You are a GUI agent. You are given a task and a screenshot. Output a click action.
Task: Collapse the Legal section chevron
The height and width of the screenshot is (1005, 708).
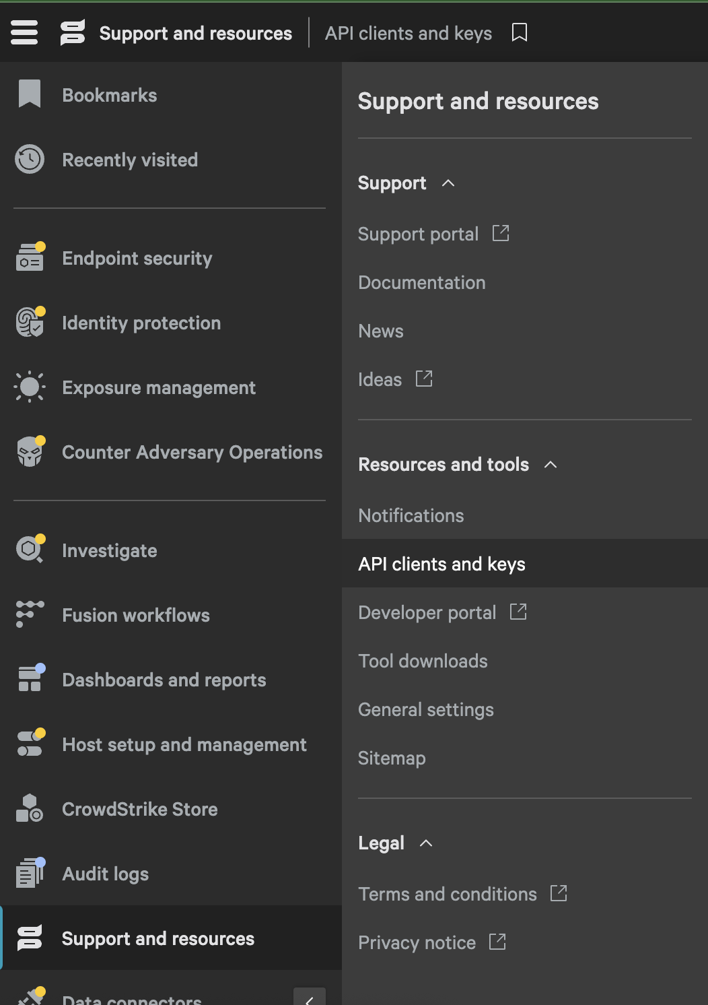click(426, 843)
